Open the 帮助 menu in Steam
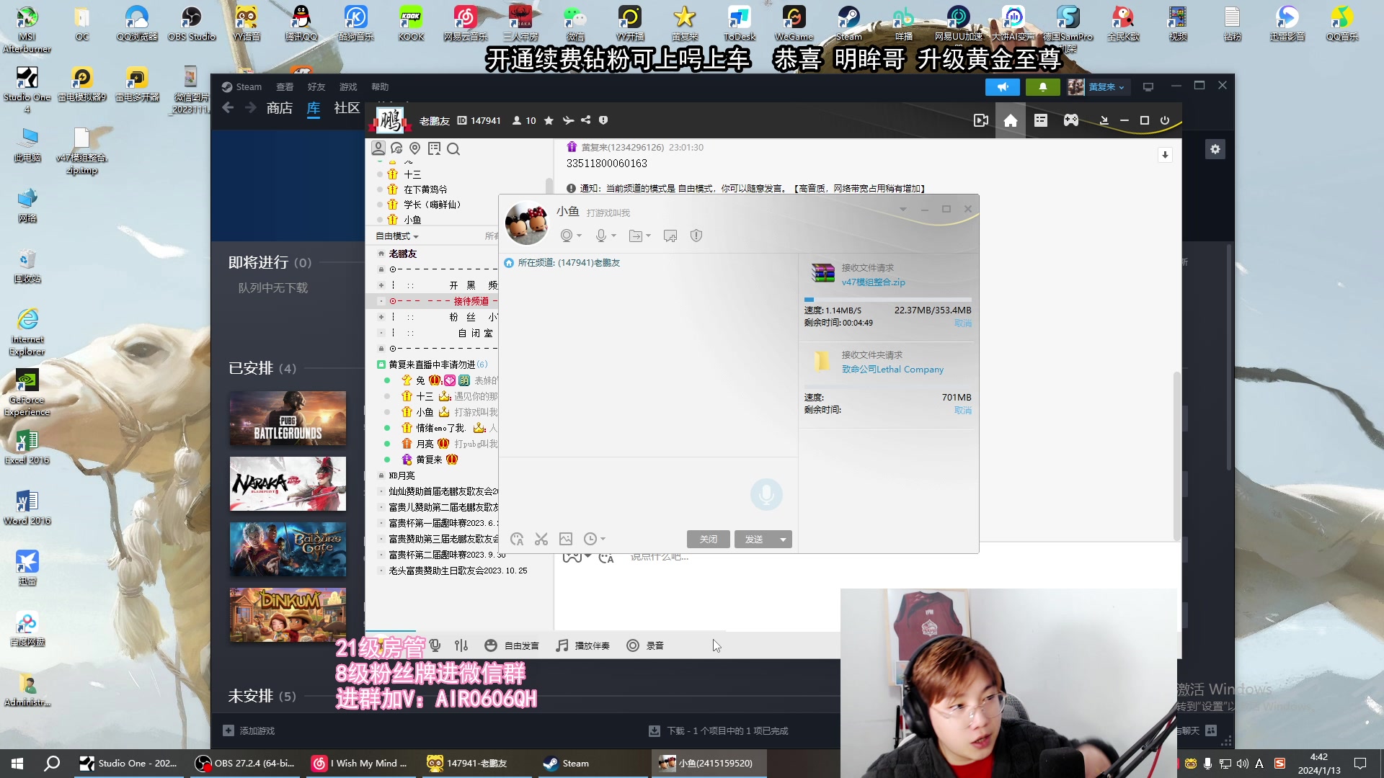Screen dimensions: 1384x778 coord(380,86)
